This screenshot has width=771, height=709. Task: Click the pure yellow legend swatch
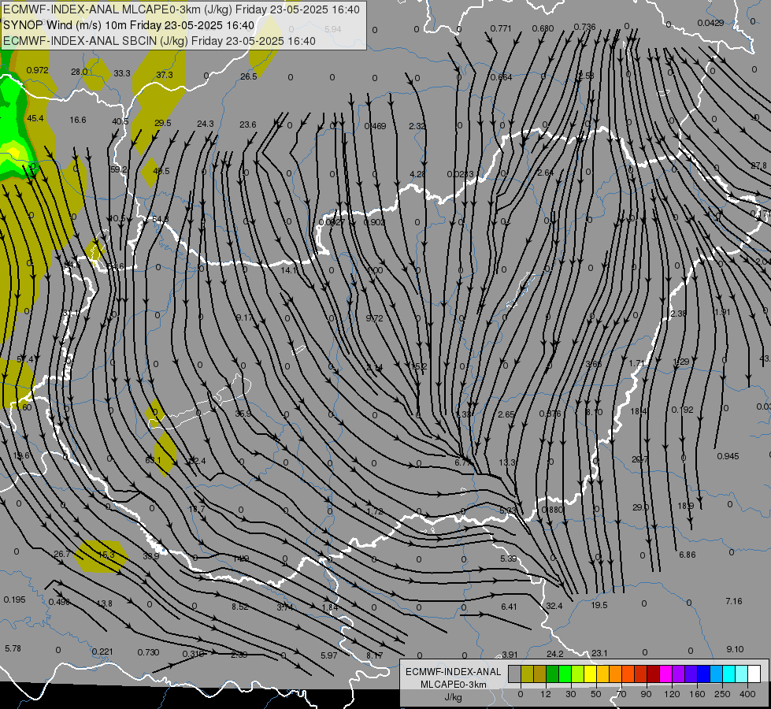click(x=590, y=674)
